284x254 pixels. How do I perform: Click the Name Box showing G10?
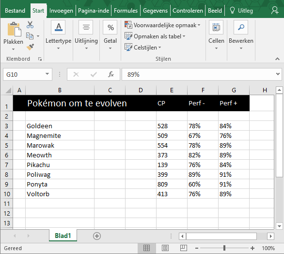(27, 74)
